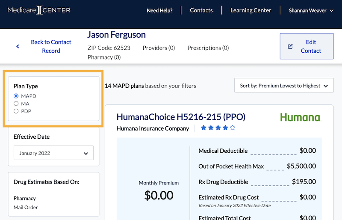Click the Estimated Rx Drug Cost label
Screen dimensions: 342x220
pos(228,197)
